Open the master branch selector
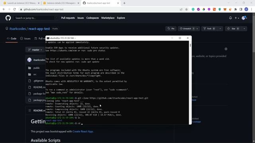255x143 pixels. 35,50
